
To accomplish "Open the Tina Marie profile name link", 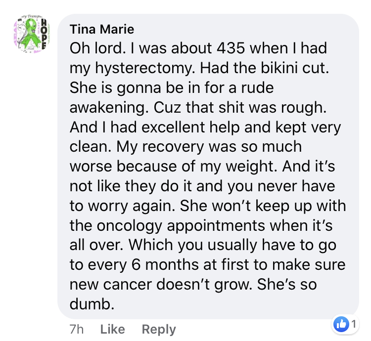I will [102, 30].
